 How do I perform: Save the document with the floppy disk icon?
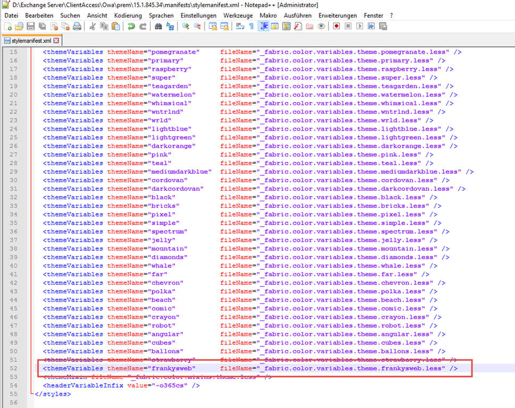(30, 26)
